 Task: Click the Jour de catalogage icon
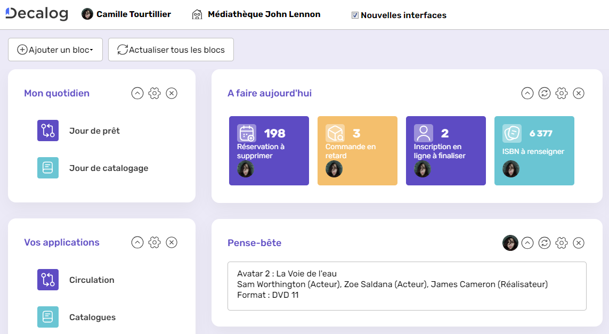[47, 167]
